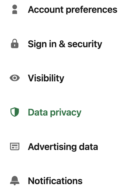Click the 'Advertising data' text label
The height and width of the screenshot is (193, 123).
tap(63, 147)
